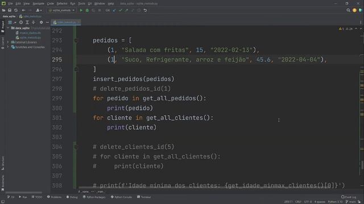The height and width of the screenshot is (204, 364).
Task: Open the Edit menu
Action: click(18, 4)
